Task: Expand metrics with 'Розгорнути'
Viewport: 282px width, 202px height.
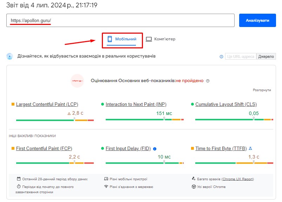Action: [x=262, y=90]
